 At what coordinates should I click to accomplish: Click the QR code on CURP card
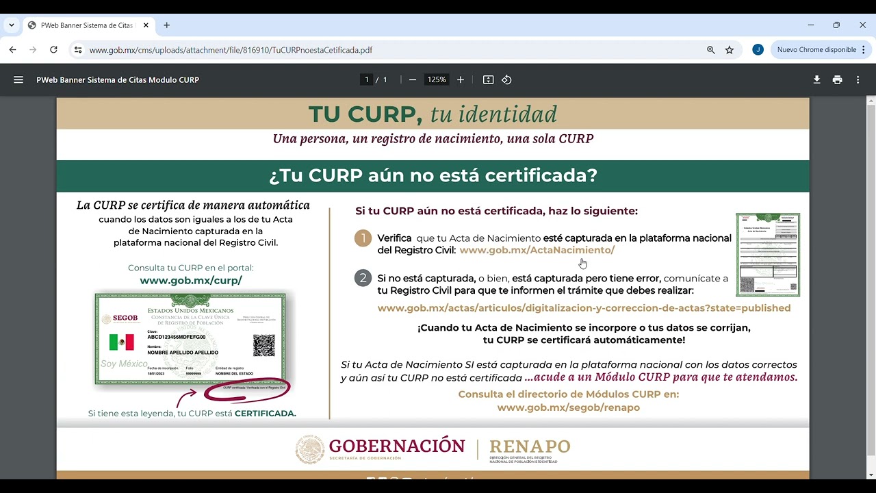pyautogui.click(x=264, y=345)
